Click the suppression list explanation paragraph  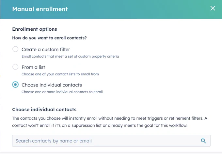[x=110, y=122]
